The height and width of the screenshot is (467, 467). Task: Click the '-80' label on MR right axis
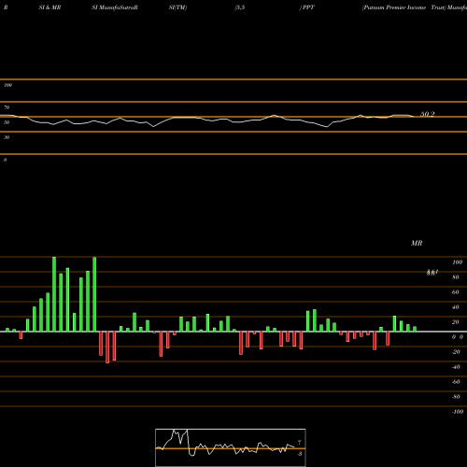click(x=456, y=397)
